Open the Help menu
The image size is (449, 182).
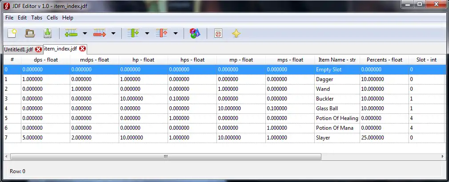point(68,18)
